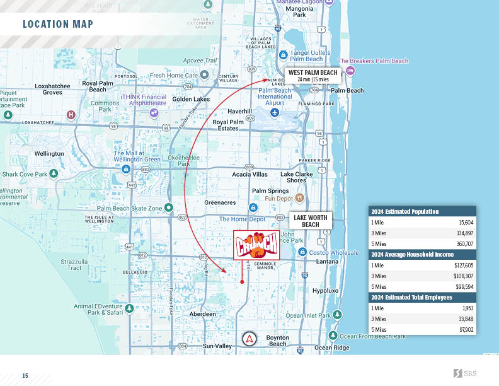Click the Greenacres city label
This screenshot has width=499, height=386.
pyautogui.click(x=220, y=202)
